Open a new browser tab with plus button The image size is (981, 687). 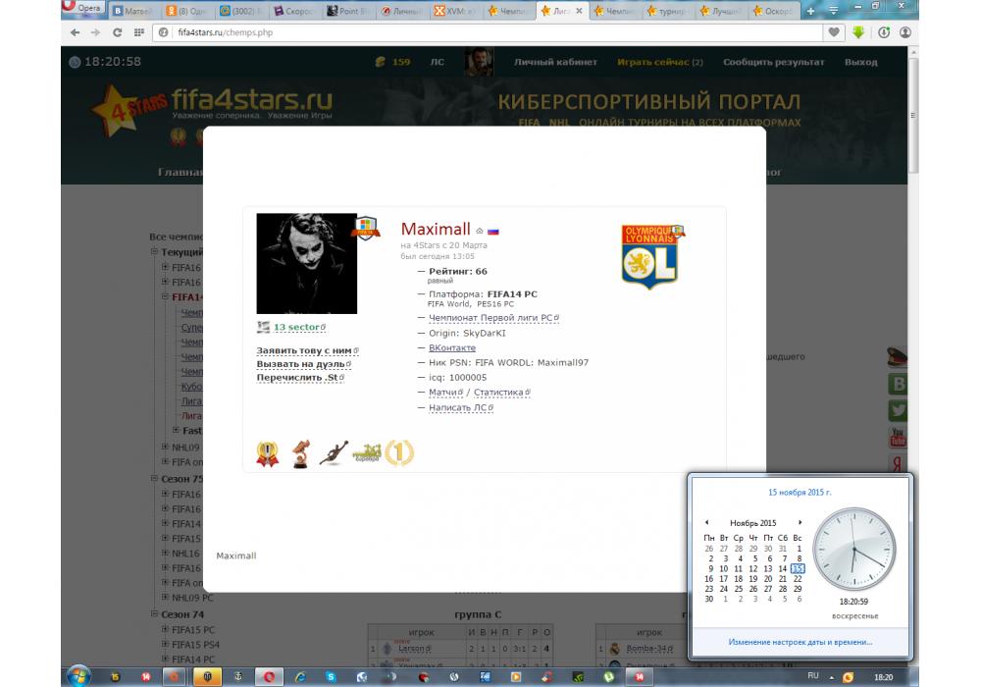click(x=811, y=11)
